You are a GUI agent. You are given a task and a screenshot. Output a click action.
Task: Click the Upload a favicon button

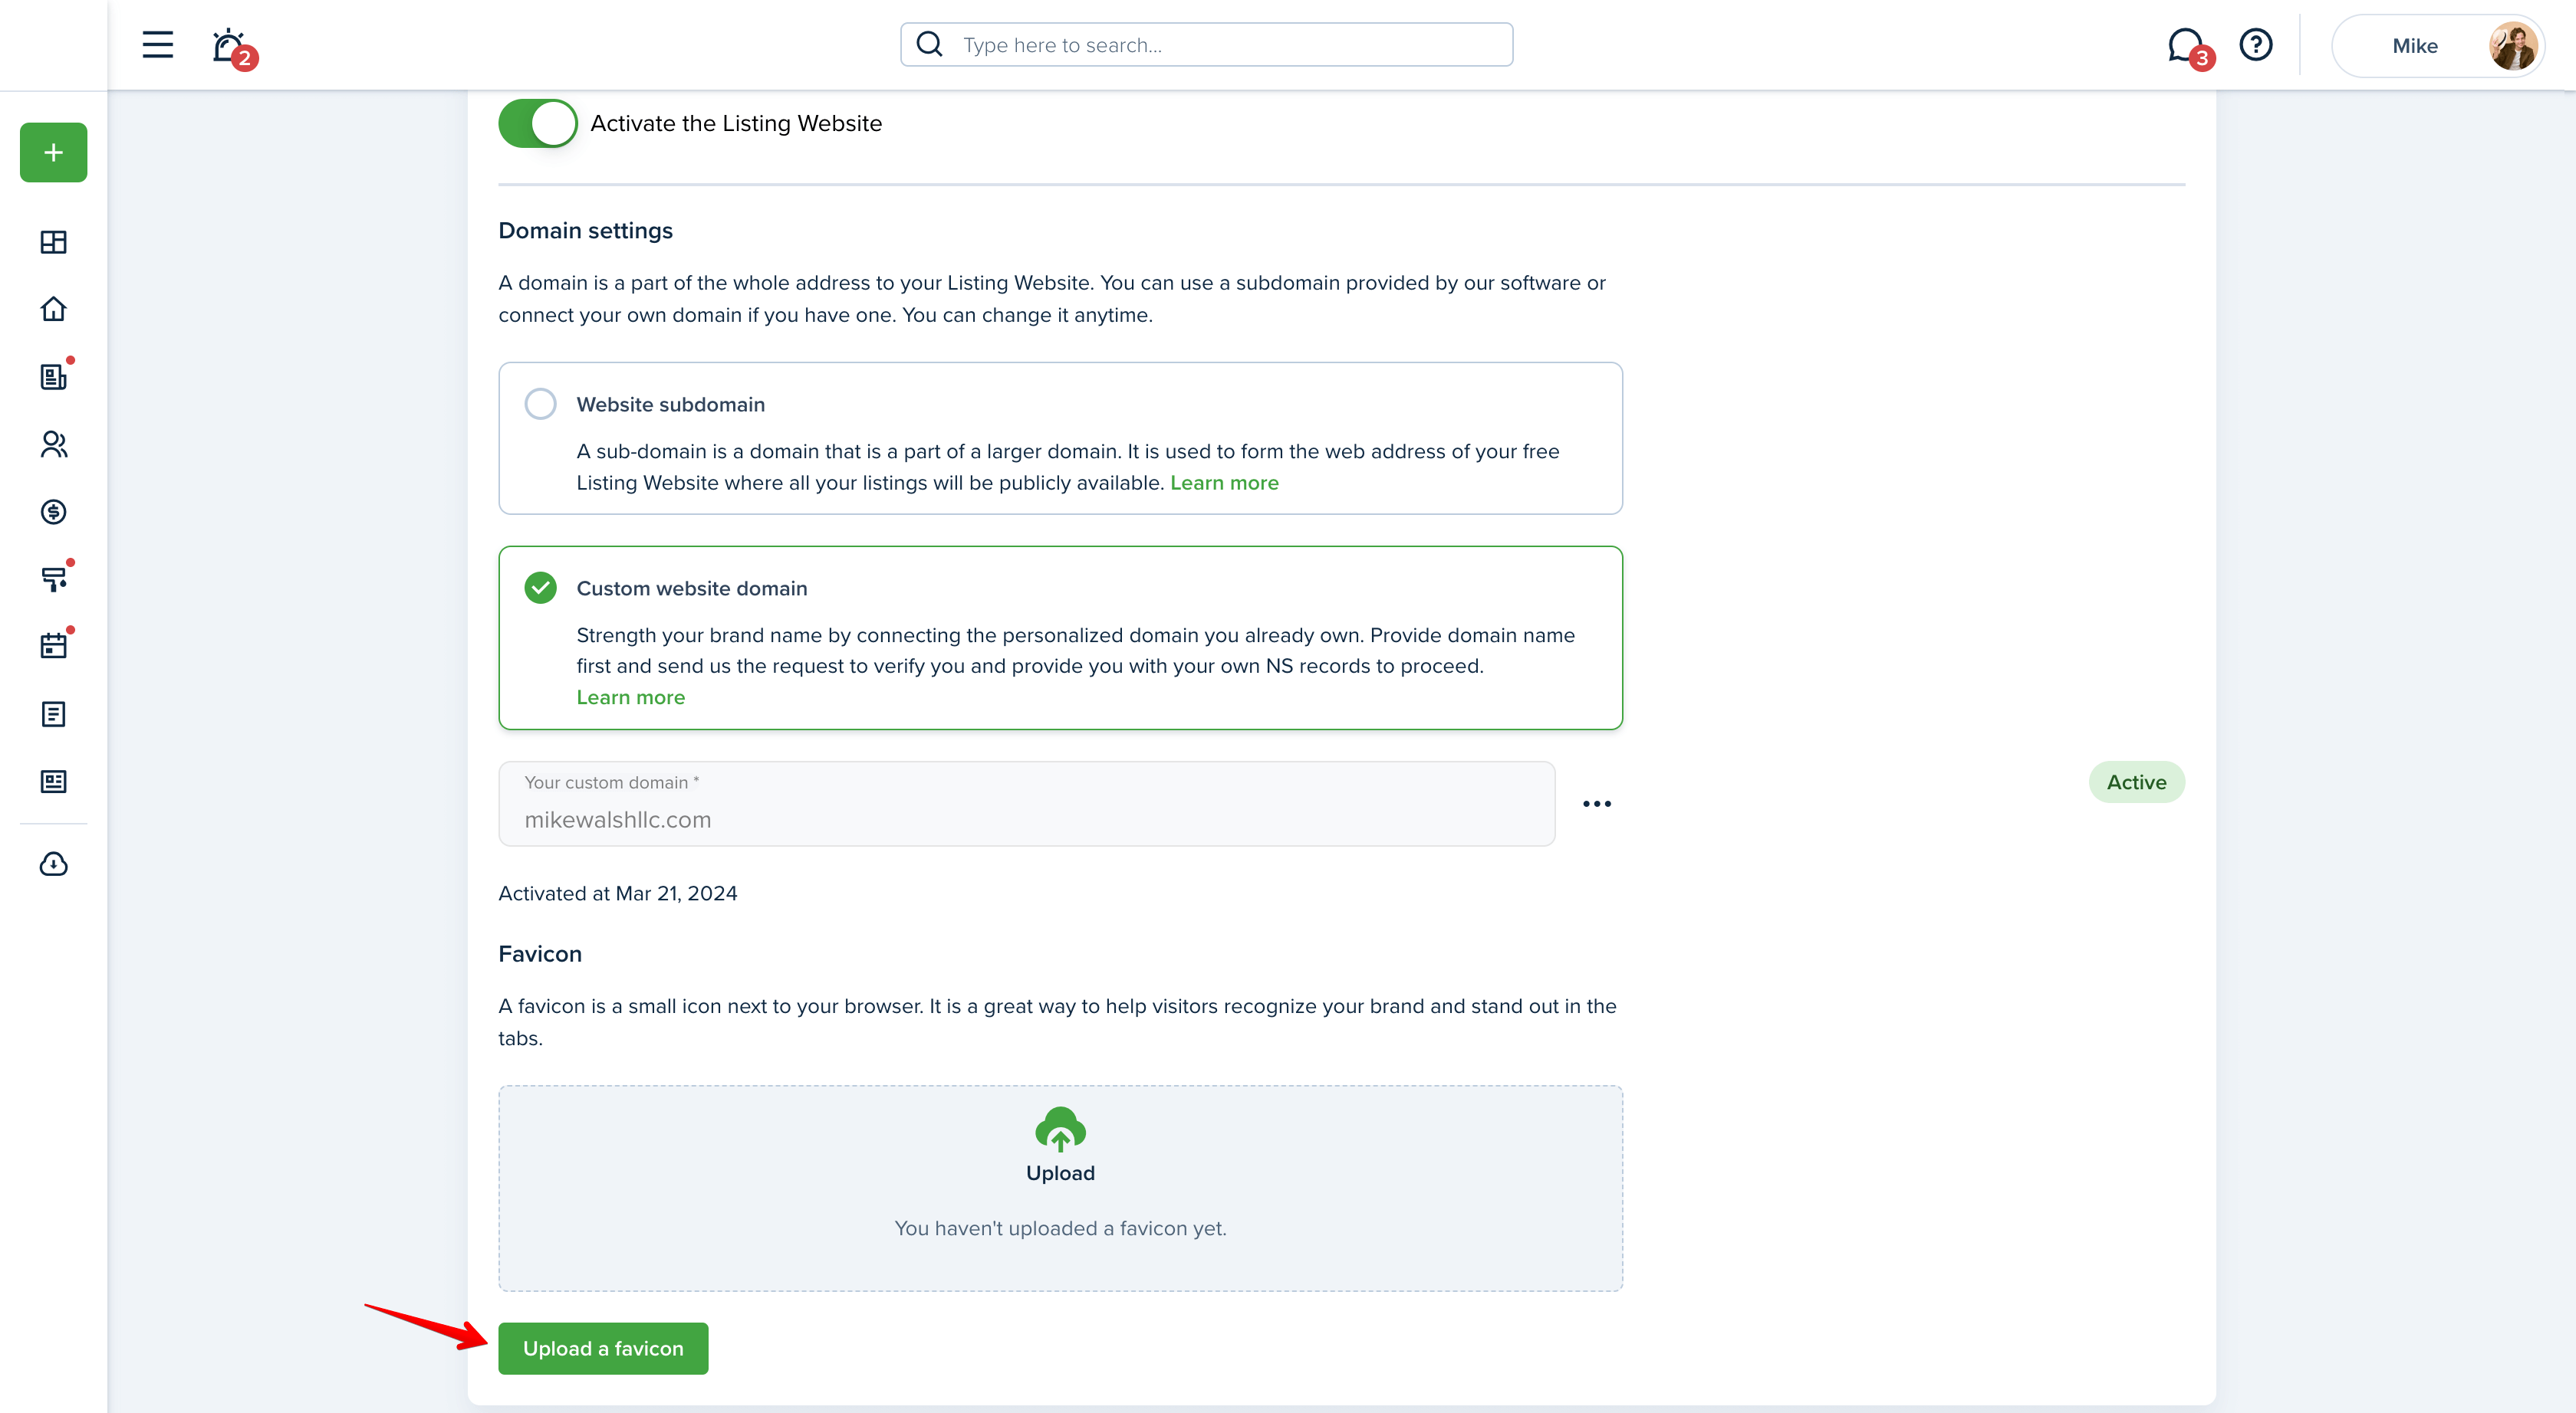click(x=603, y=1348)
